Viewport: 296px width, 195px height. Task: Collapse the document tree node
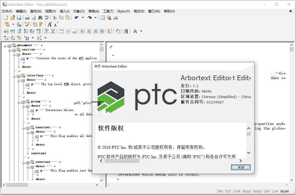coord(5,46)
